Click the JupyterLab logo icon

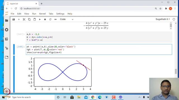point(7,14)
